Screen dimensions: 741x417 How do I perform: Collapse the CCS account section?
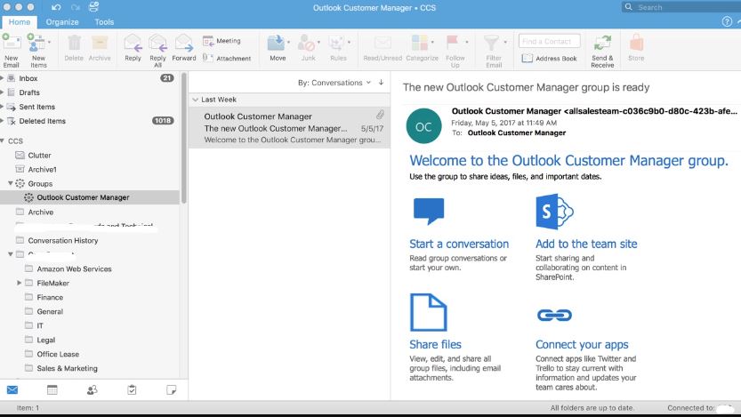click(x=3, y=140)
